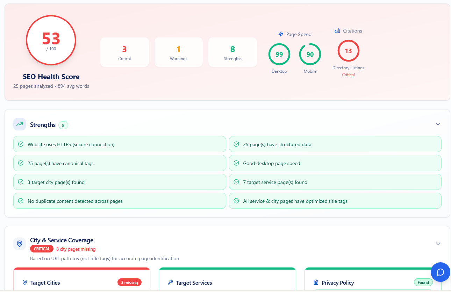Click the trending chart icon beside Strengths
Viewport: 451px width, 292px height.
(19, 124)
